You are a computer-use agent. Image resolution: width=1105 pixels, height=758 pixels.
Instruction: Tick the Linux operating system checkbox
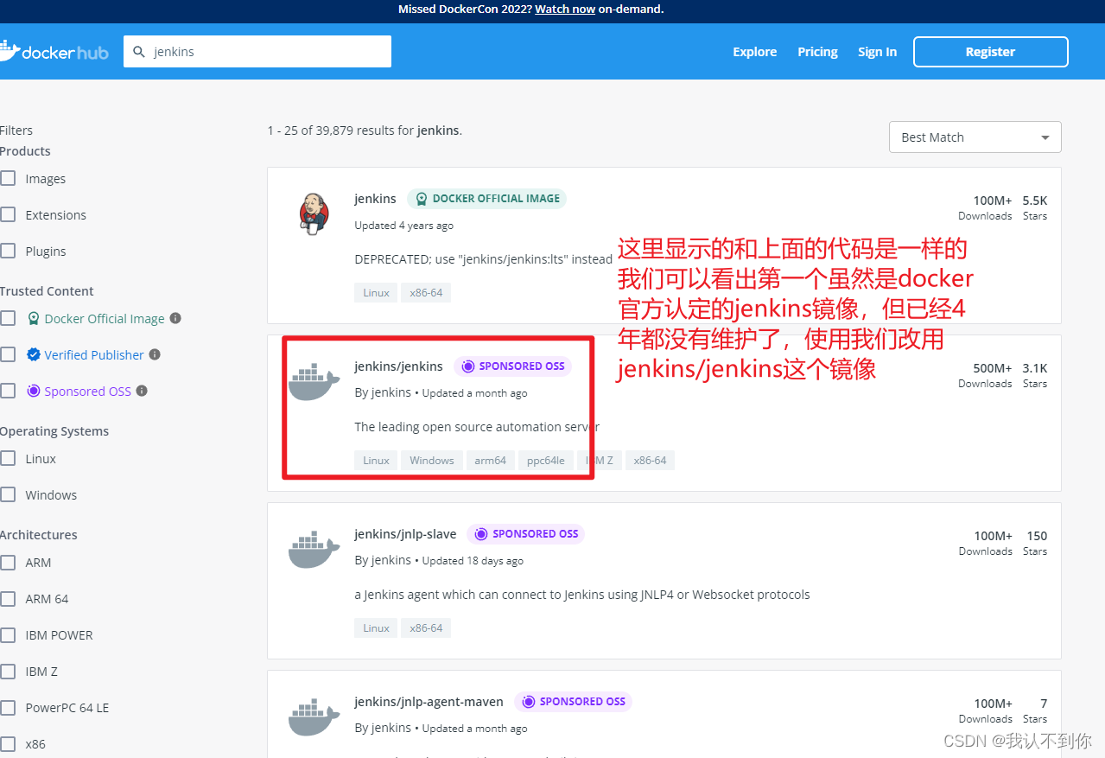(8, 458)
